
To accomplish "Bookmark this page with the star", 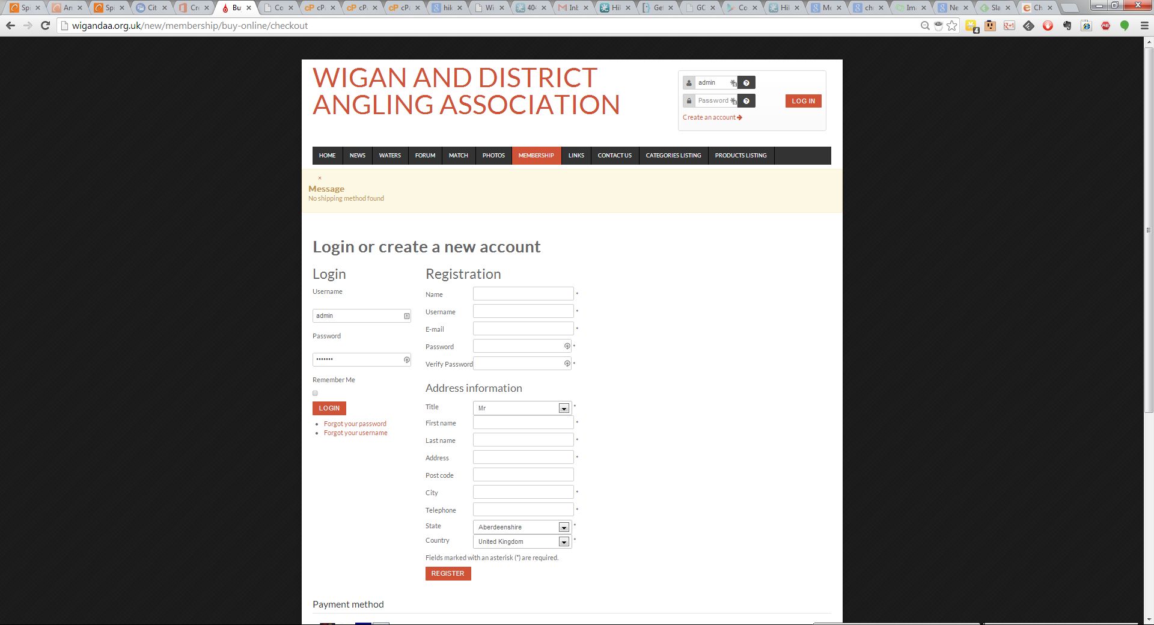I will [952, 26].
